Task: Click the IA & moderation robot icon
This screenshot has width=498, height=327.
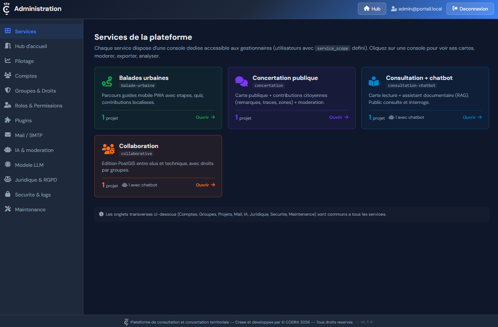Action: [x=7, y=150]
